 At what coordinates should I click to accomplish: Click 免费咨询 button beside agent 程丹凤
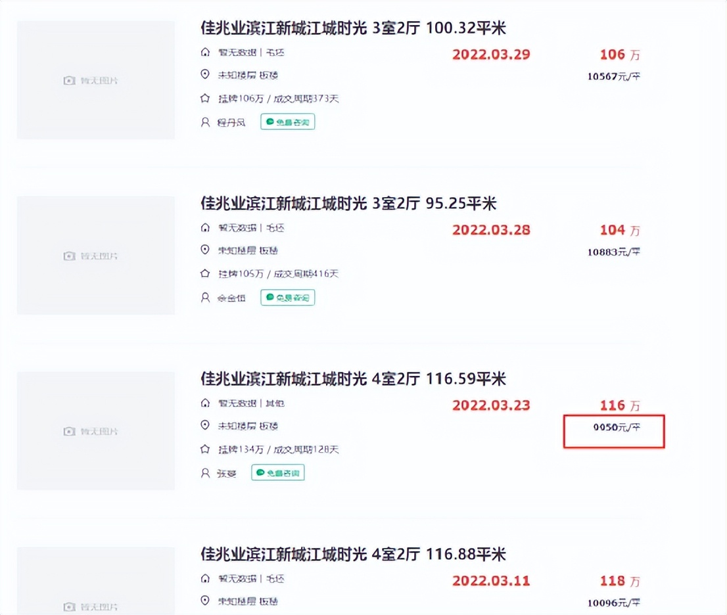(287, 122)
